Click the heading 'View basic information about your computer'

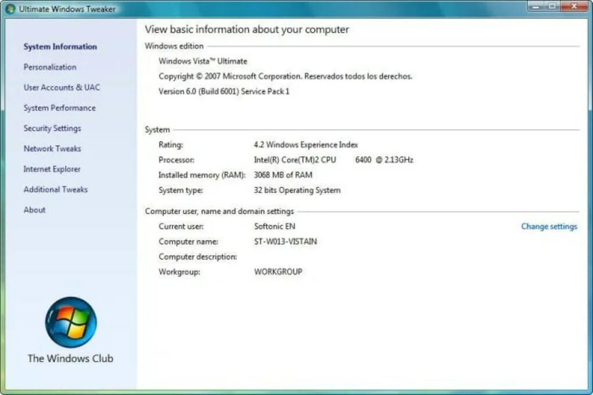[247, 30]
